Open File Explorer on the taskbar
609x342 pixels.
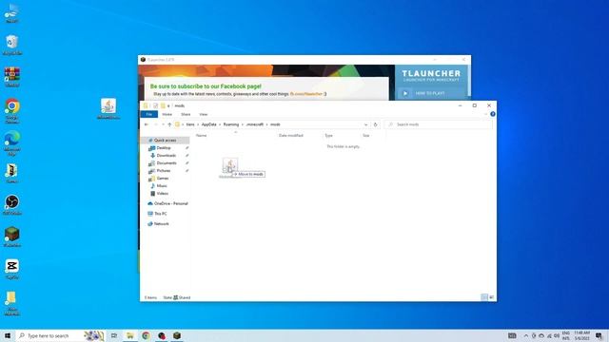[130, 335]
